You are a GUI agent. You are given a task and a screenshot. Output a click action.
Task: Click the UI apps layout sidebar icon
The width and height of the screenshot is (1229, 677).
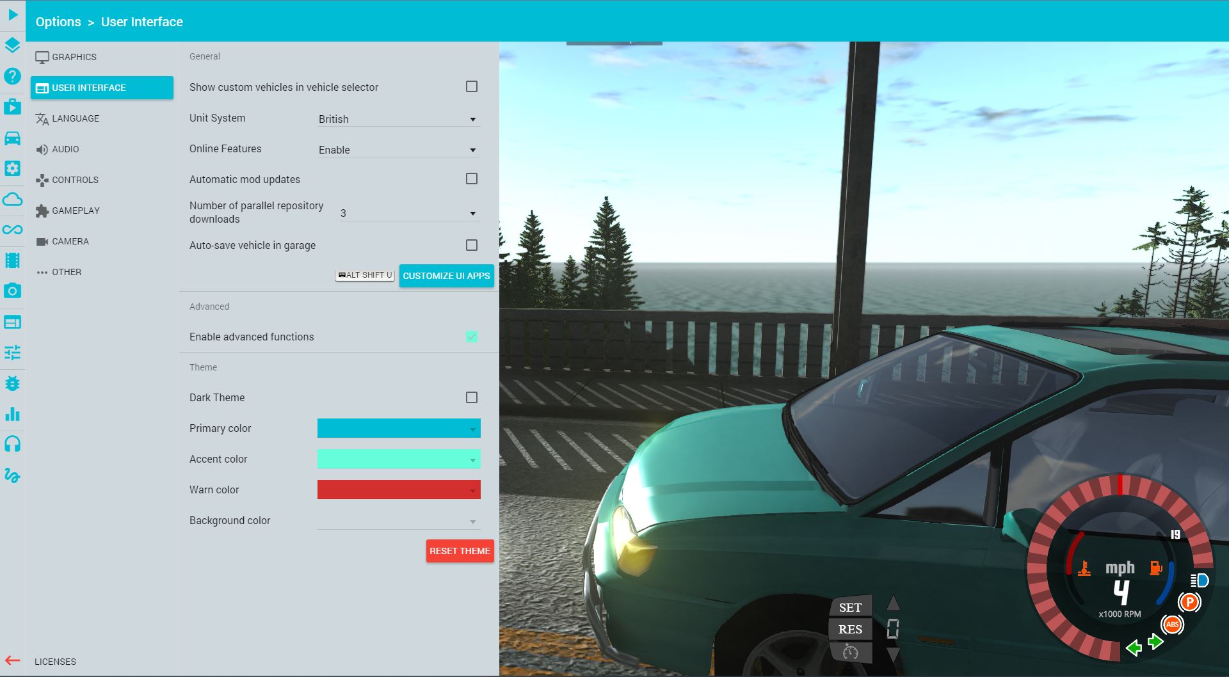click(x=12, y=322)
